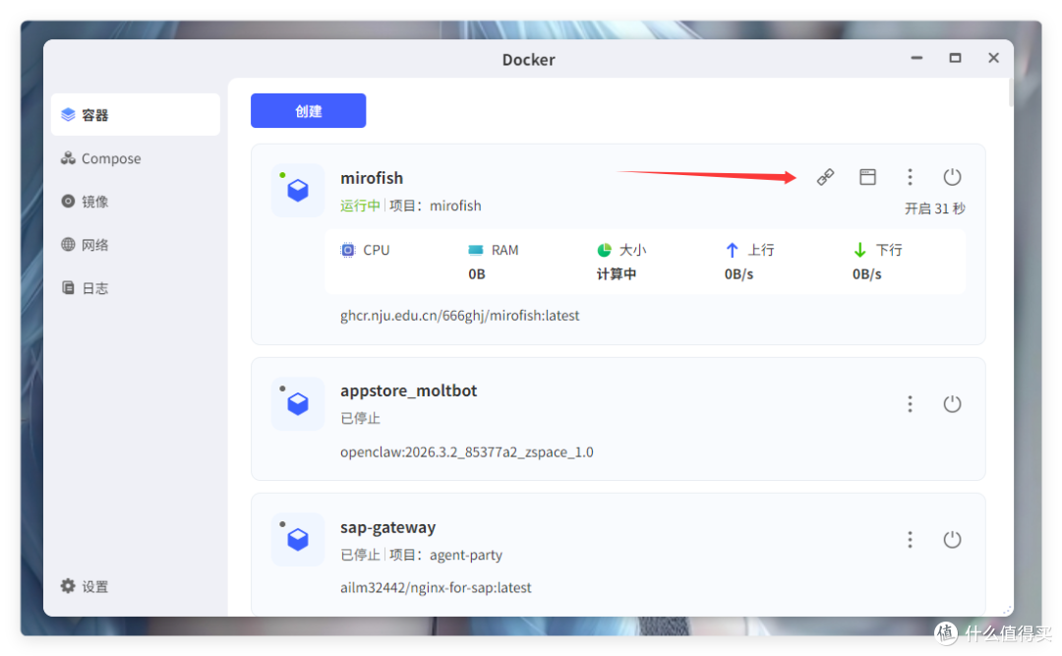Click the 创建 create button
Image resolution: width=1062 pixels, height=656 pixels.
tap(308, 110)
